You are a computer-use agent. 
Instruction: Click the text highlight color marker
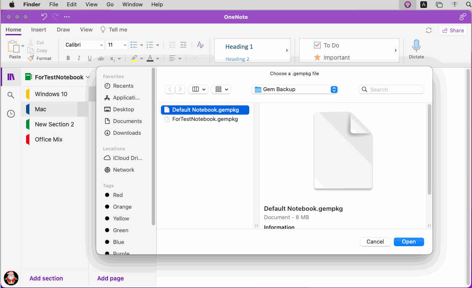[134, 58]
